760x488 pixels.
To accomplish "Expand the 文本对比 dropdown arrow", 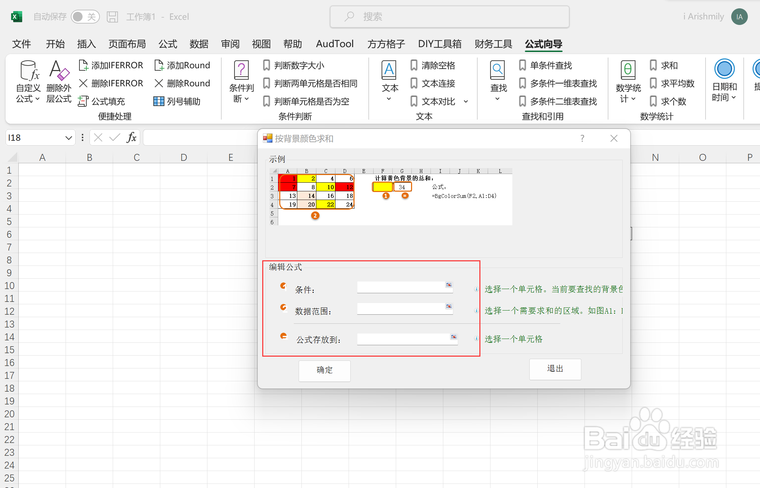I will [466, 102].
